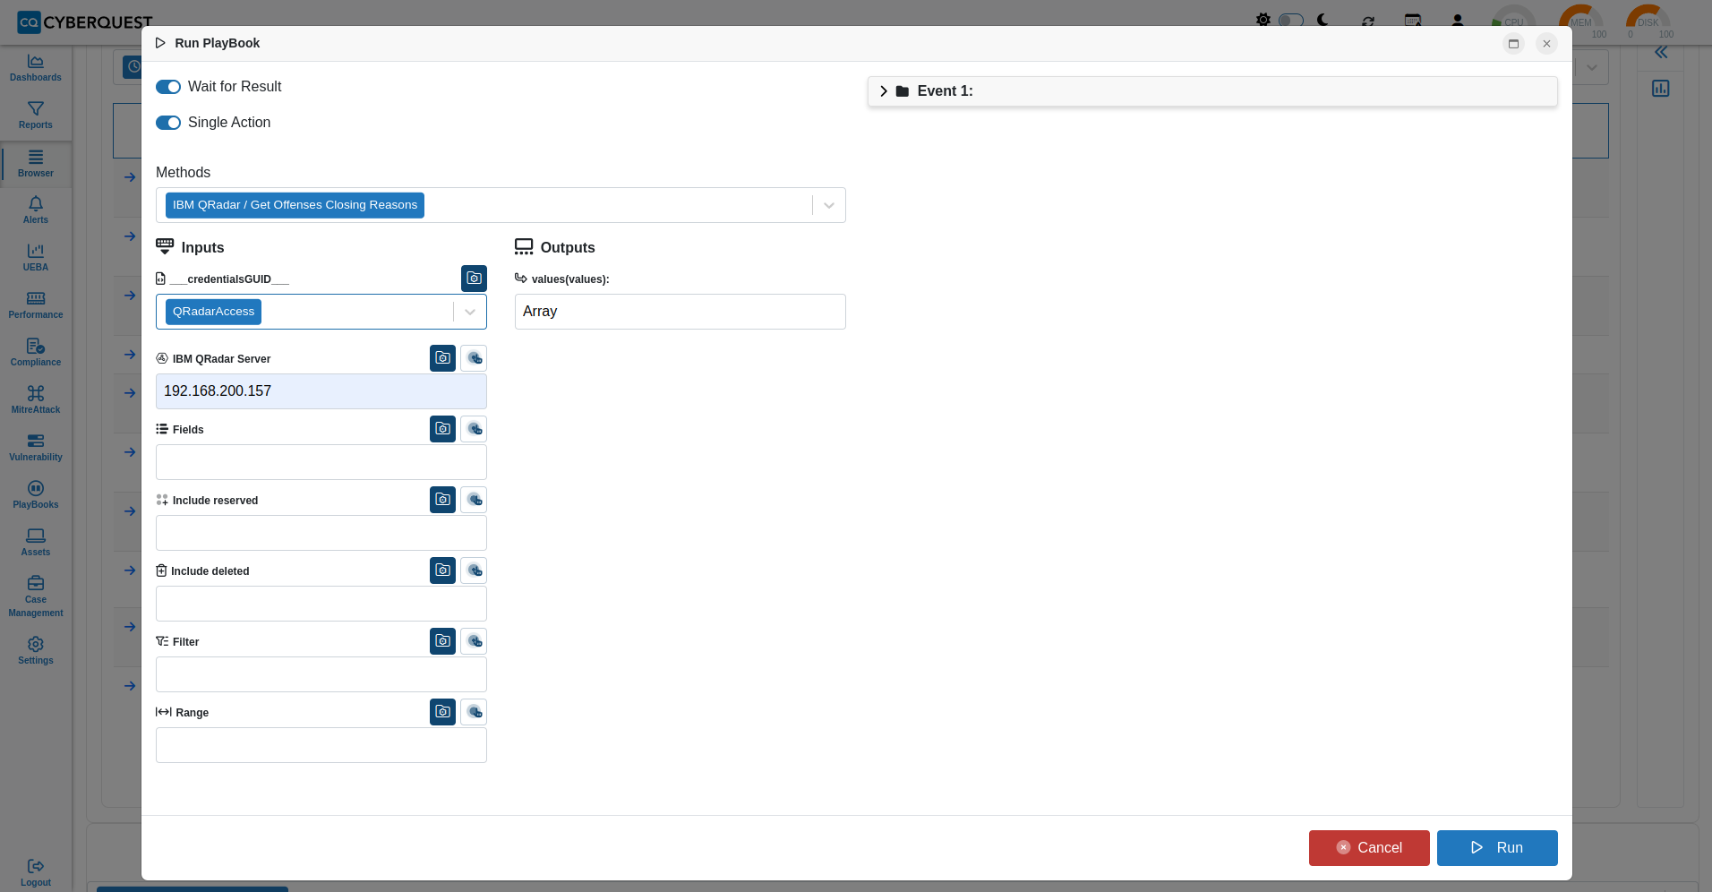
Task: Open Reports in the sidebar
Action: click(36, 116)
